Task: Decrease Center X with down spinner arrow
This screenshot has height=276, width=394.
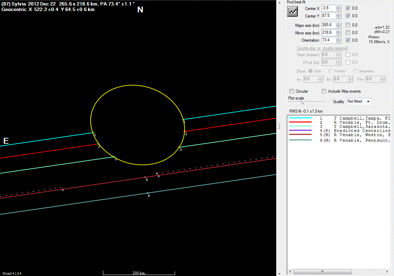Action: (338, 10)
